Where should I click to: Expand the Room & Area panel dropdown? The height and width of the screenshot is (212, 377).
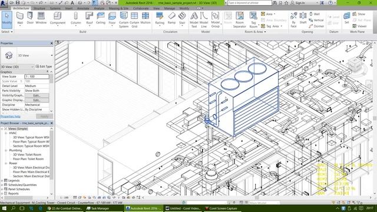tap(255, 32)
